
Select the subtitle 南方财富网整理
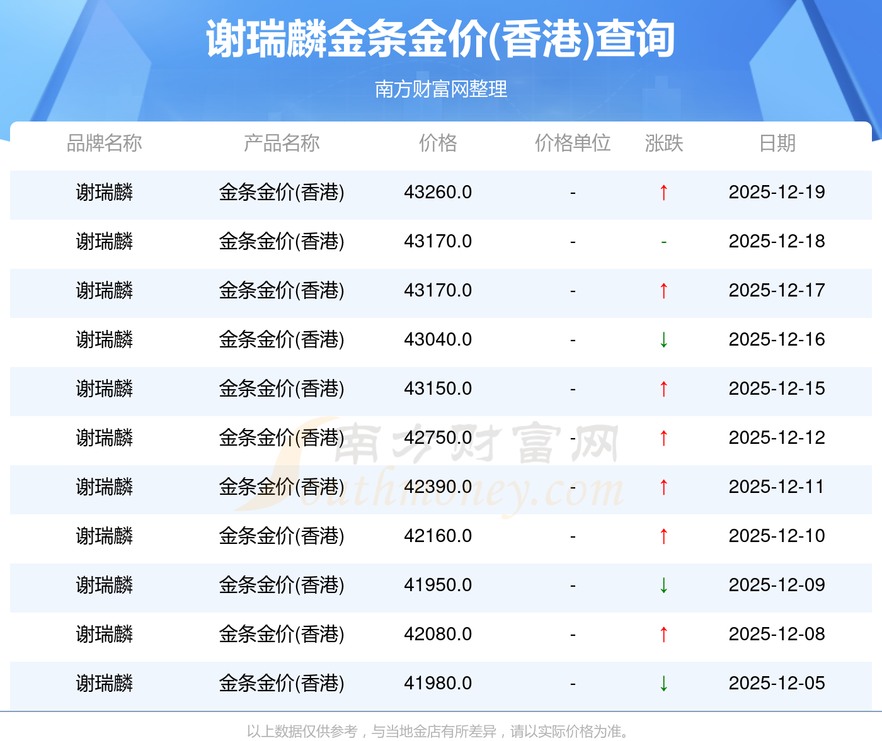pos(440,89)
